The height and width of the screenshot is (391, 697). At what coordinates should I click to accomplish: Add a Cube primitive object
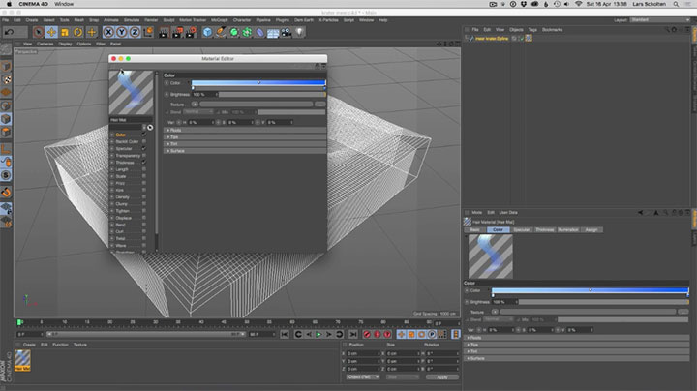click(x=207, y=32)
